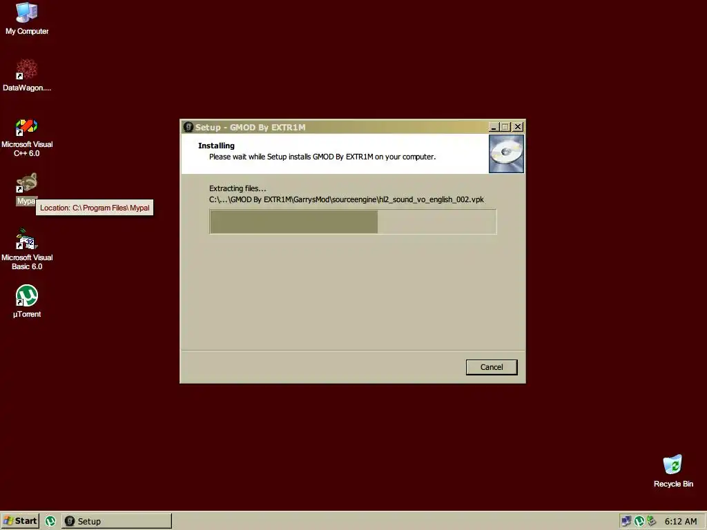
Task: Click the 'Extracting files...' status text
Action: 238,188
